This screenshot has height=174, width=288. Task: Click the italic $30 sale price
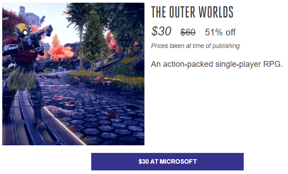click(x=161, y=31)
